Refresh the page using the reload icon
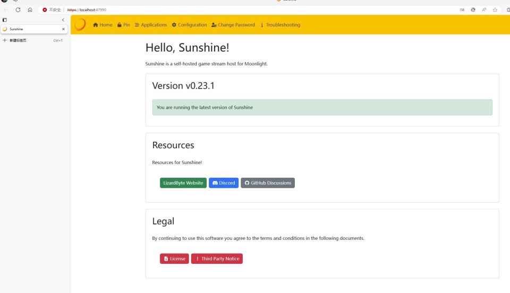 tap(18, 10)
